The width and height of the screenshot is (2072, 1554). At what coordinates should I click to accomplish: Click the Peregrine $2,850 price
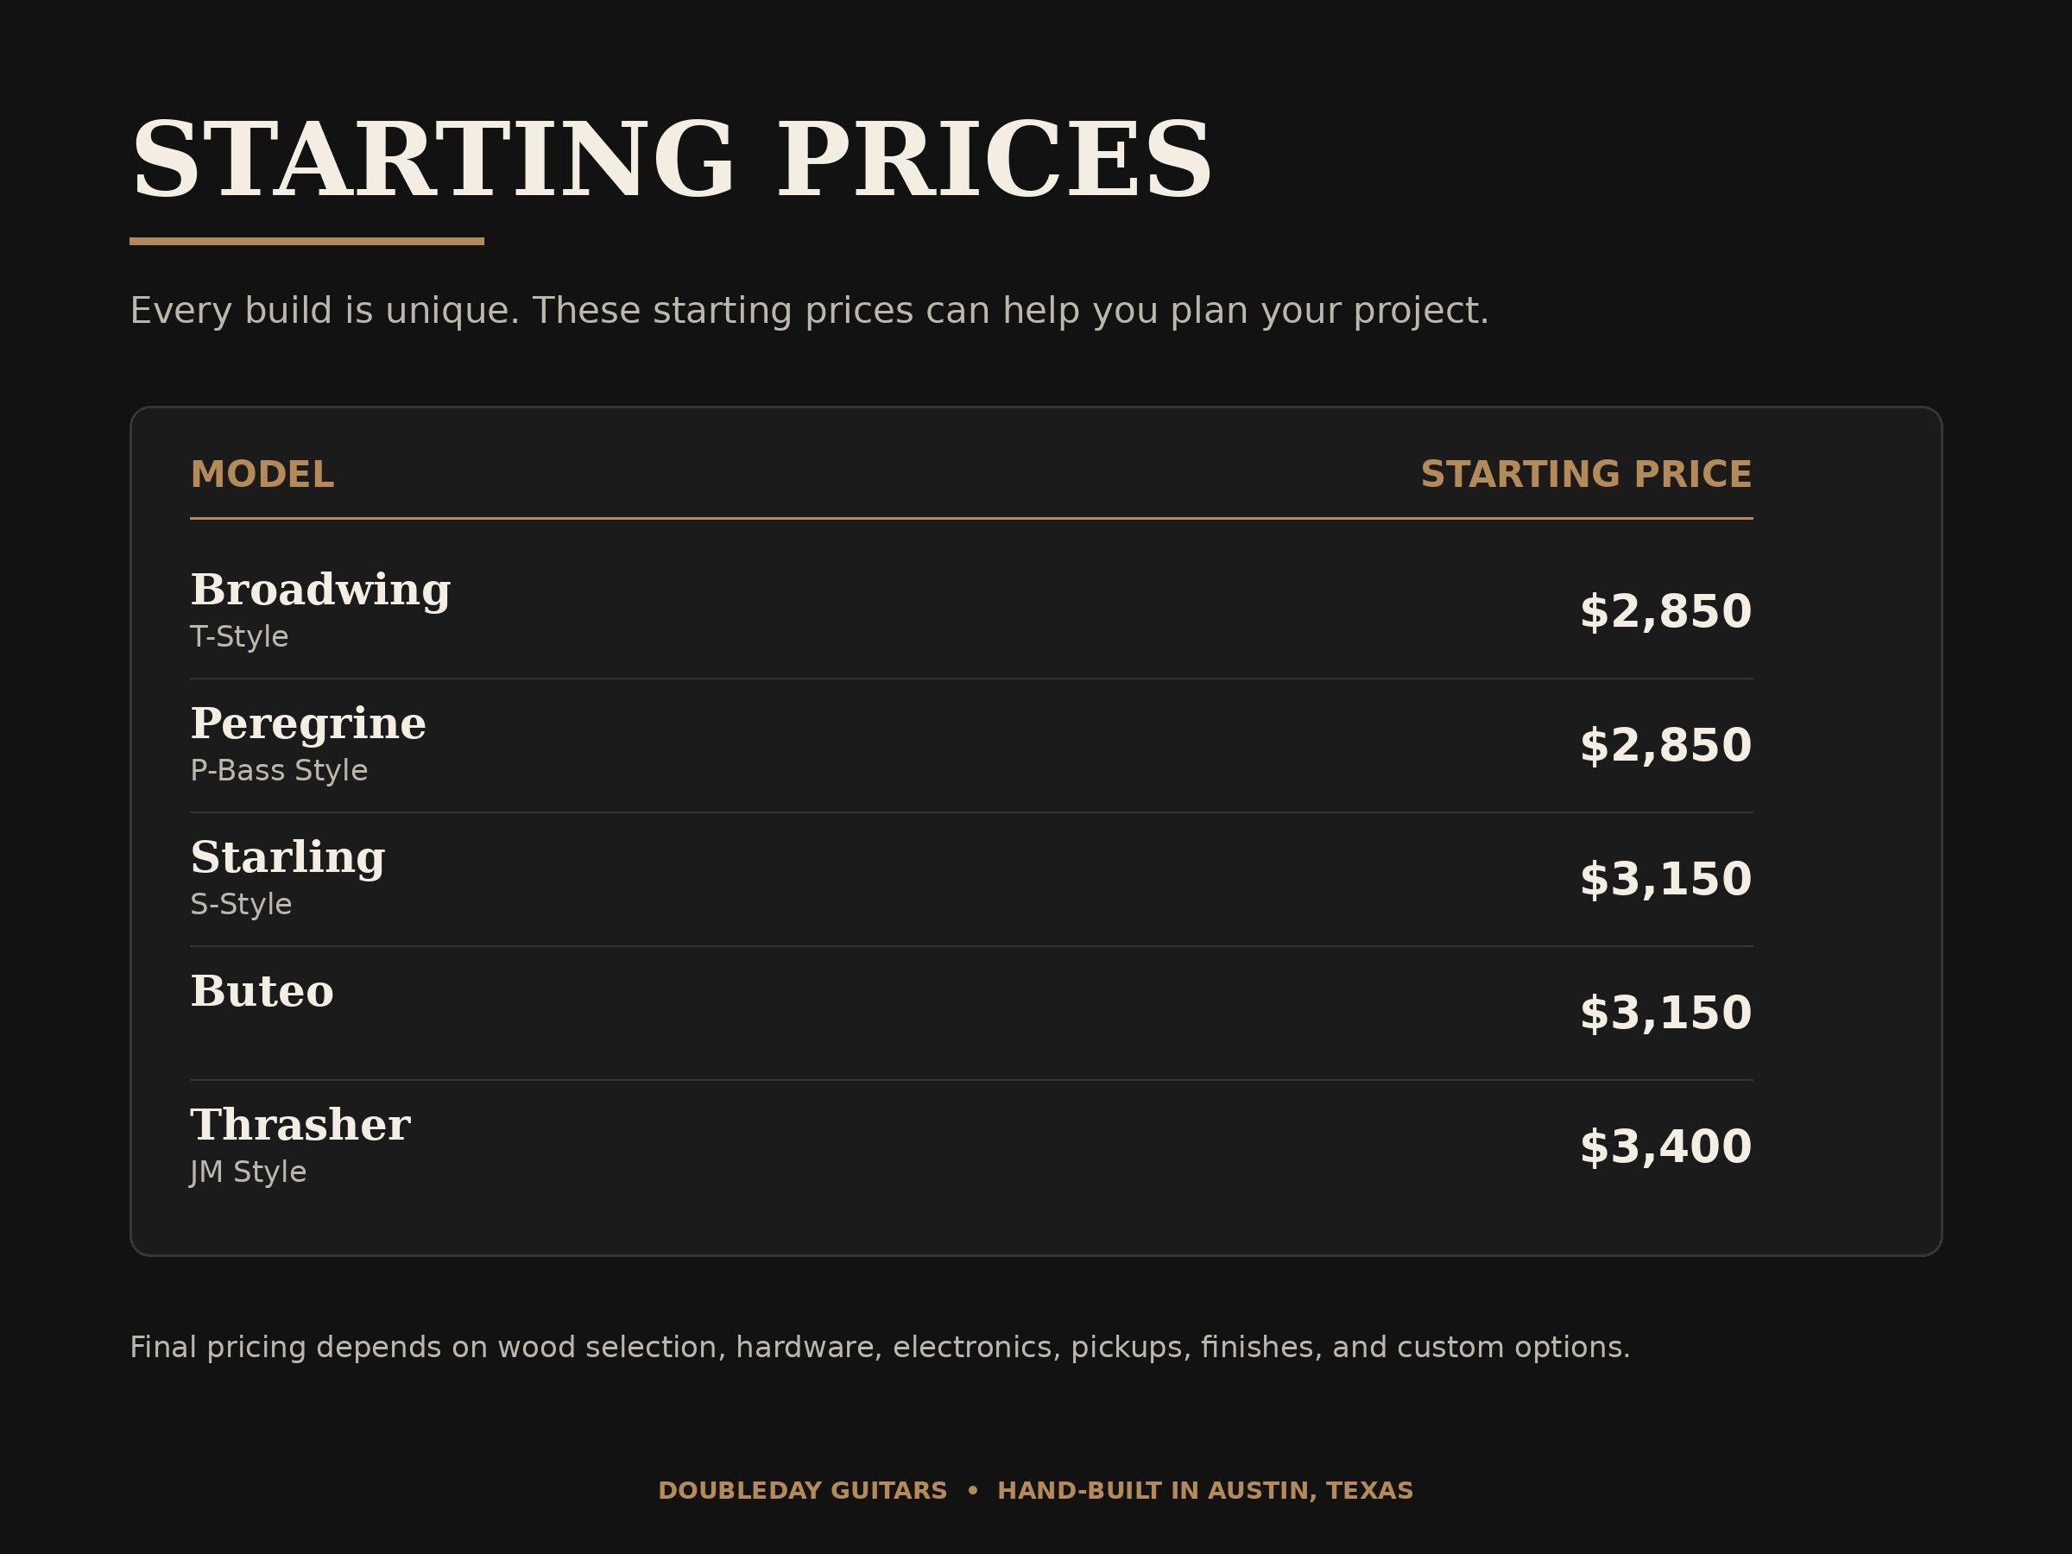[x=1665, y=747]
